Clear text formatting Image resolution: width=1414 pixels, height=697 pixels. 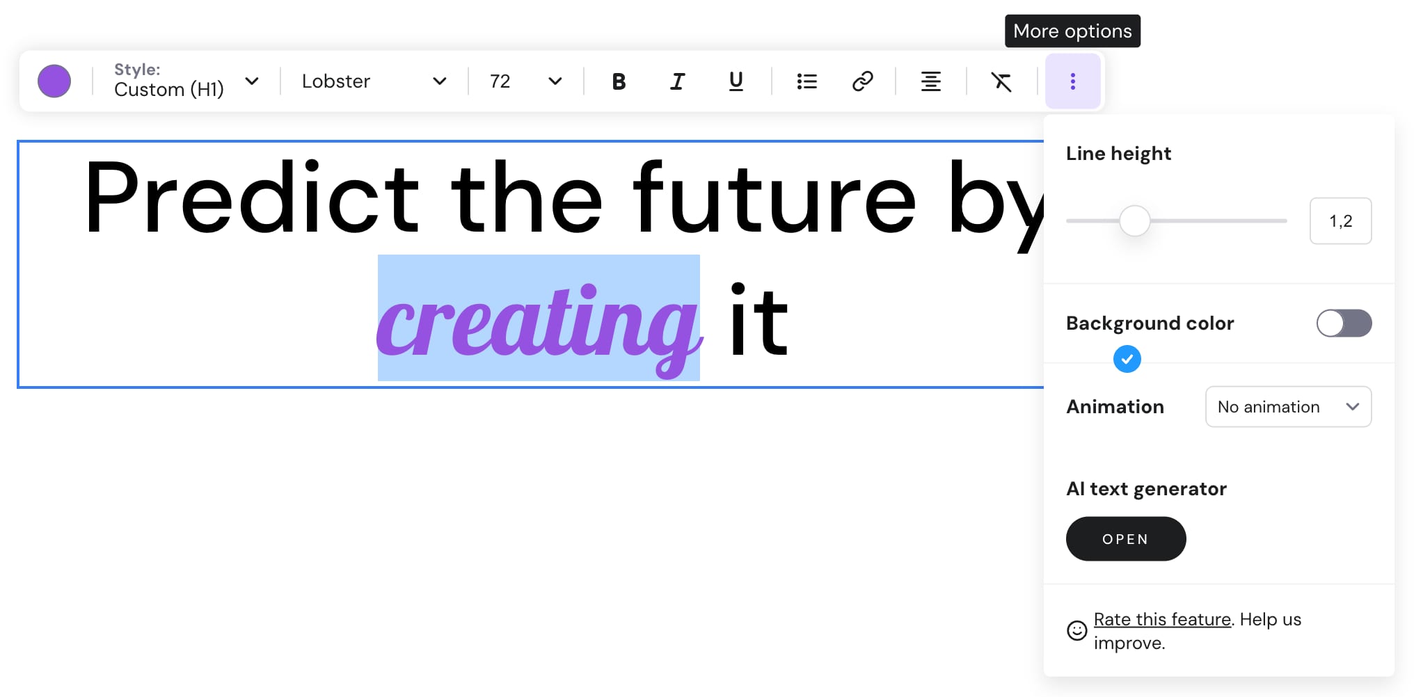1001,81
